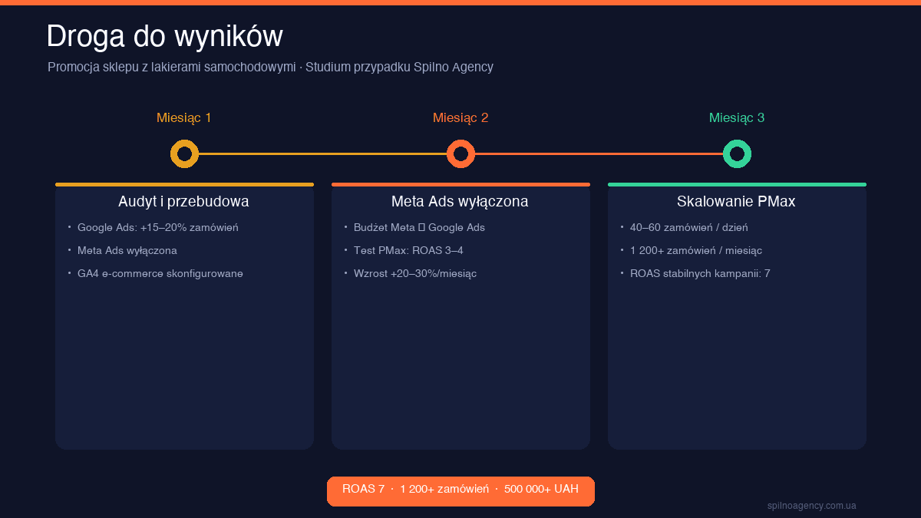Select 'Google Ads: +15–20% zamówień' bullet
Viewport: 921px width, 518px height.
(158, 228)
